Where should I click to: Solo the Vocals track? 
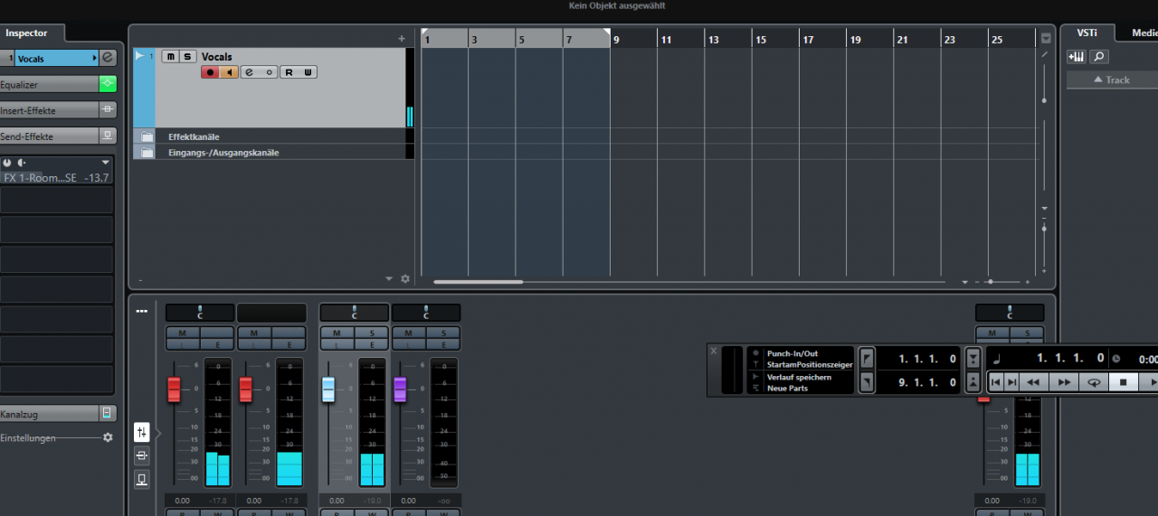(x=187, y=56)
